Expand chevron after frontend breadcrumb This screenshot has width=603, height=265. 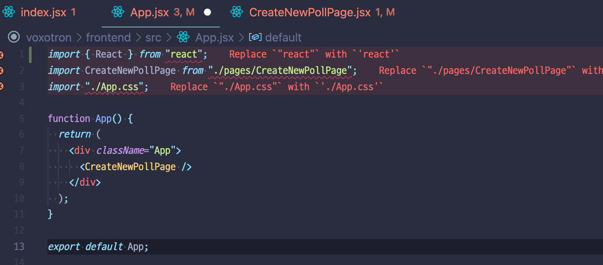138,38
